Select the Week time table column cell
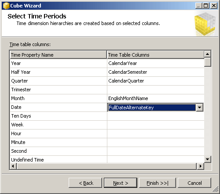The width and height of the screenshot is (220, 194). tap(156, 125)
